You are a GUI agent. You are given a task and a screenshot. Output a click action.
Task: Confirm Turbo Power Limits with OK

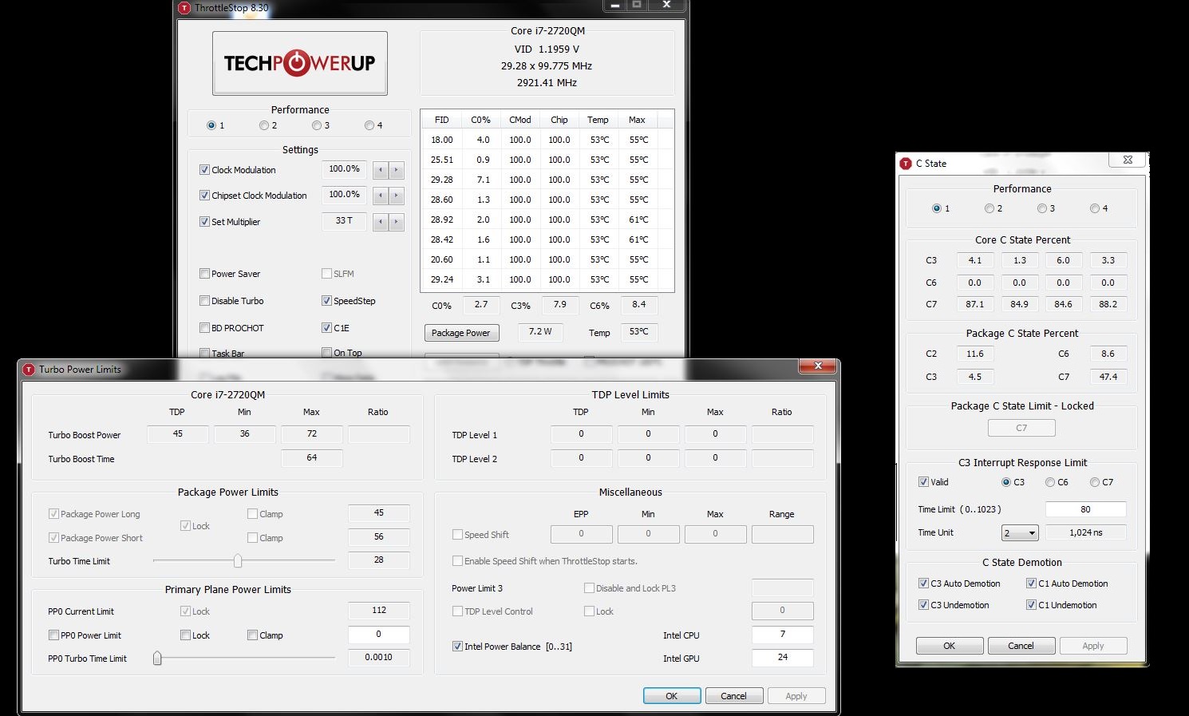pyautogui.click(x=671, y=696)
